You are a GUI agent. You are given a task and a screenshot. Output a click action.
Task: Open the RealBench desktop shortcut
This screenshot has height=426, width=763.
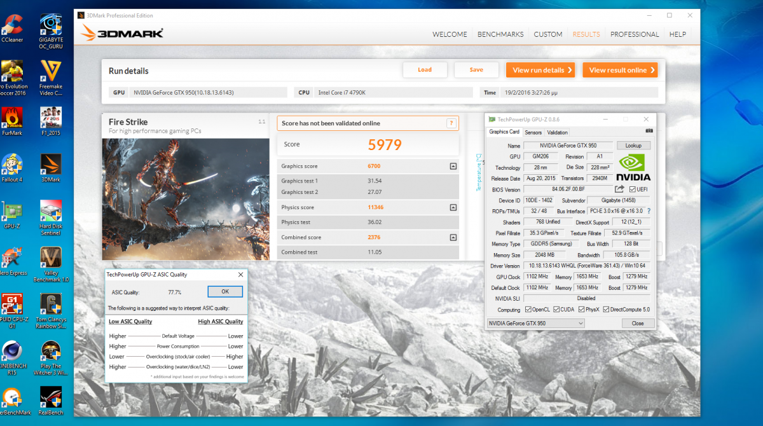(x=51, y=401)
